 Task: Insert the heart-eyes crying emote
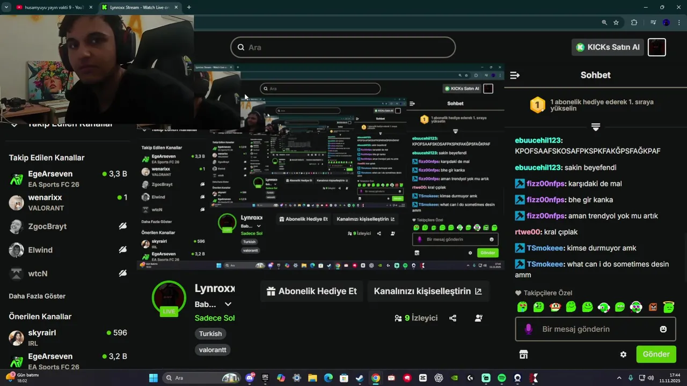pos(522,307)
